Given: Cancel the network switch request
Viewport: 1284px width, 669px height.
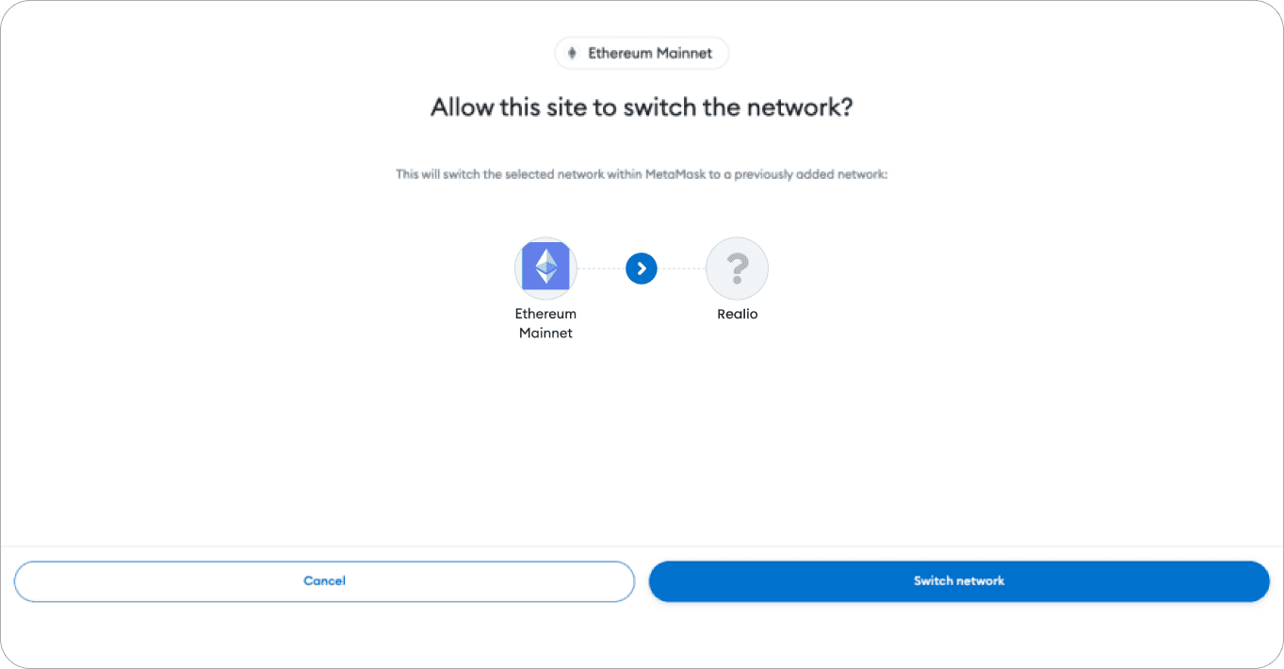Looking at the screenshot, I should [x=324, y=581].
